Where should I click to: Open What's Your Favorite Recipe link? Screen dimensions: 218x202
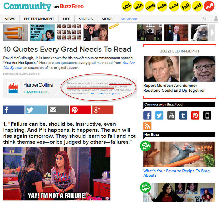tap(176, 173)
